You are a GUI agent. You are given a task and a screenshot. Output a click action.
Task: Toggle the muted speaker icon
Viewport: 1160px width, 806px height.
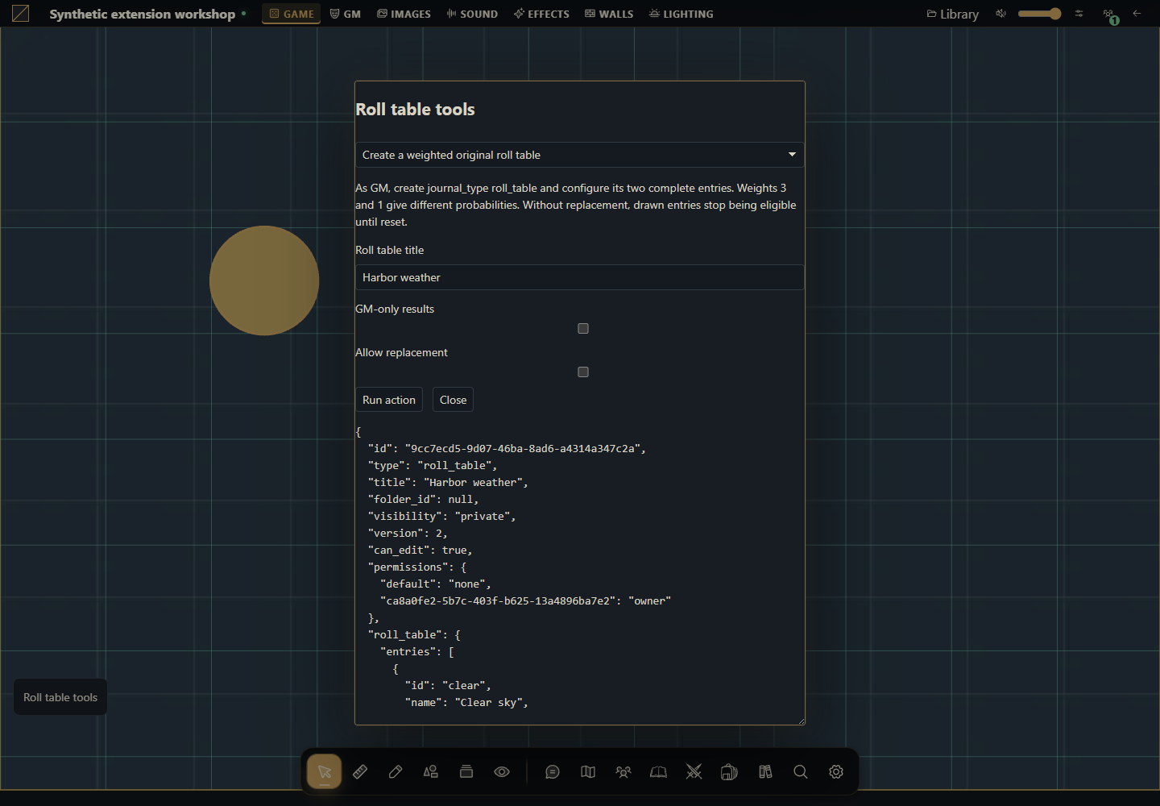[x=1000, y=14]
